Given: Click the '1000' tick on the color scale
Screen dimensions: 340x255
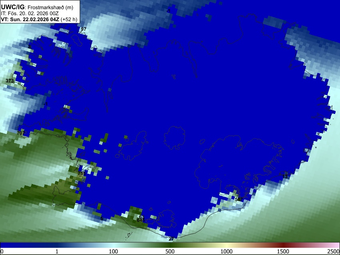Looking at the screenshot, I should click(x=226, y=251).
